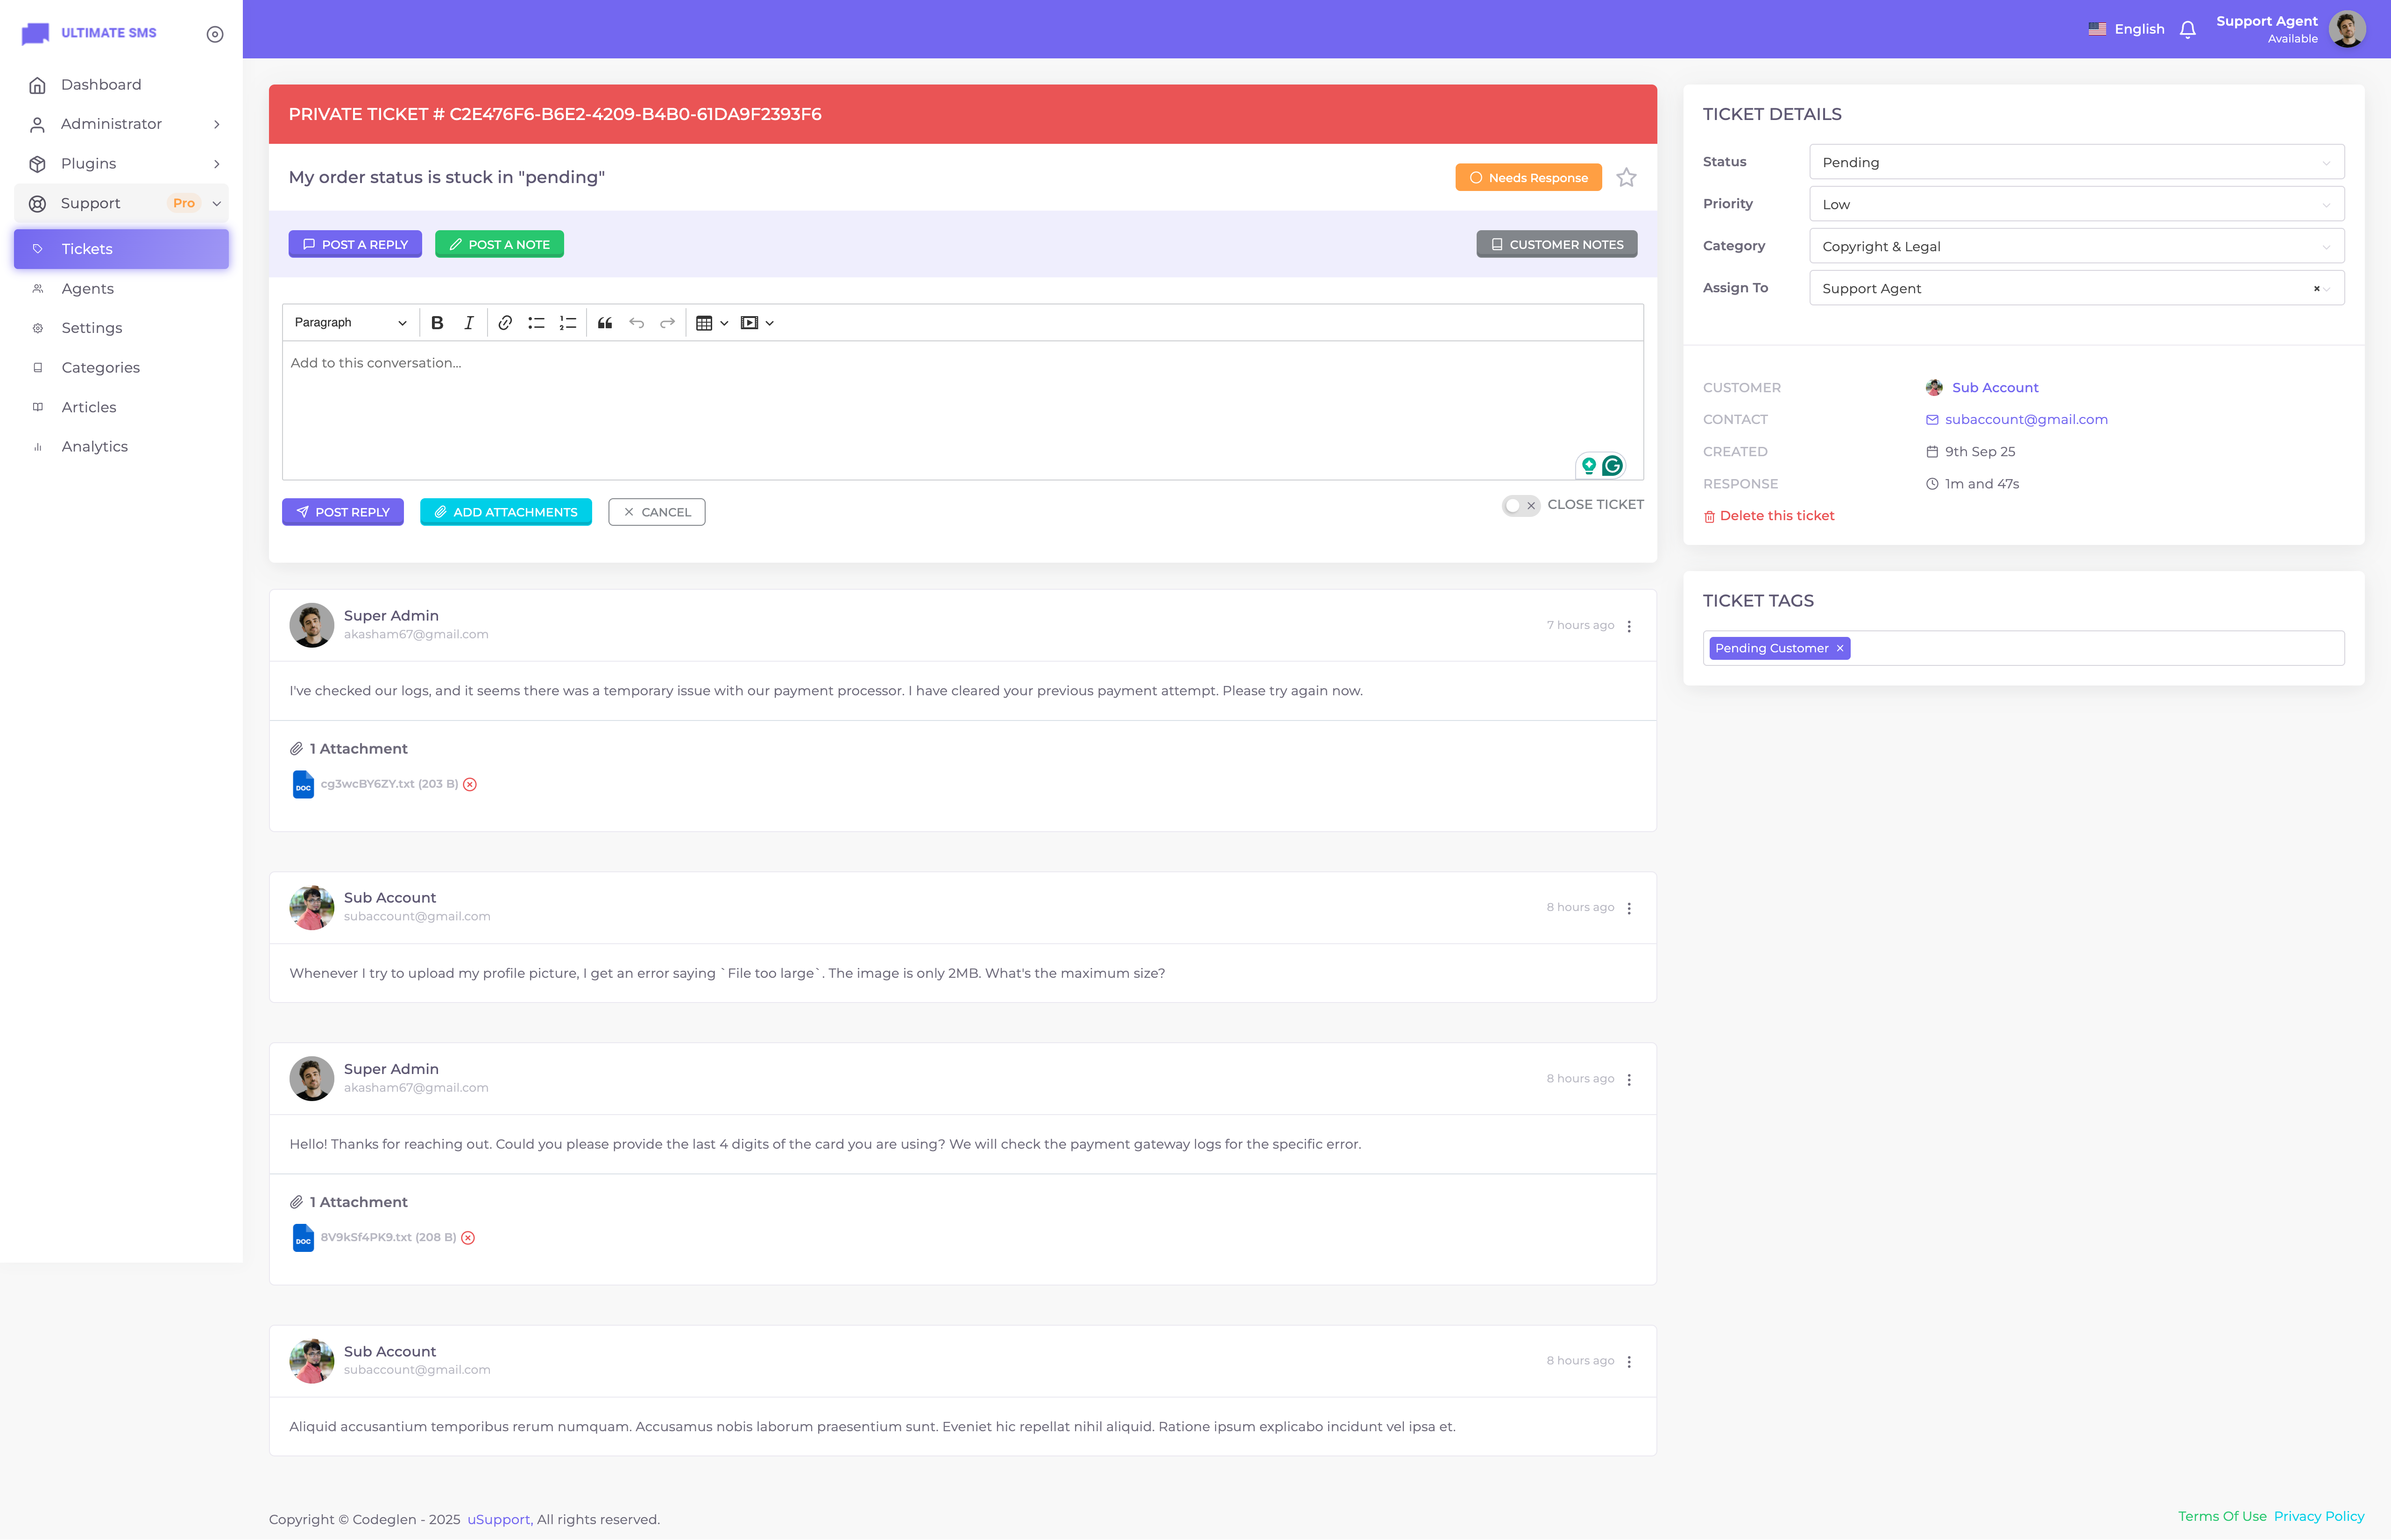Star this ticket as favorite
The height and width of the screenshot is (1540, 2391).
(x=1626, y=177)
